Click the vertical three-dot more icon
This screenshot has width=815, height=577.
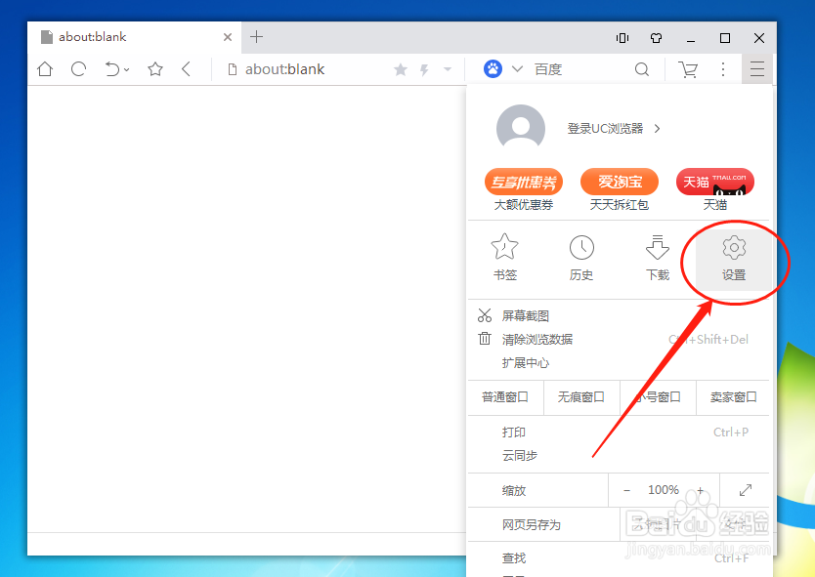click(723, 69)
